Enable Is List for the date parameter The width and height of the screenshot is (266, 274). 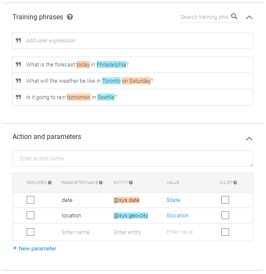point(225,200)
